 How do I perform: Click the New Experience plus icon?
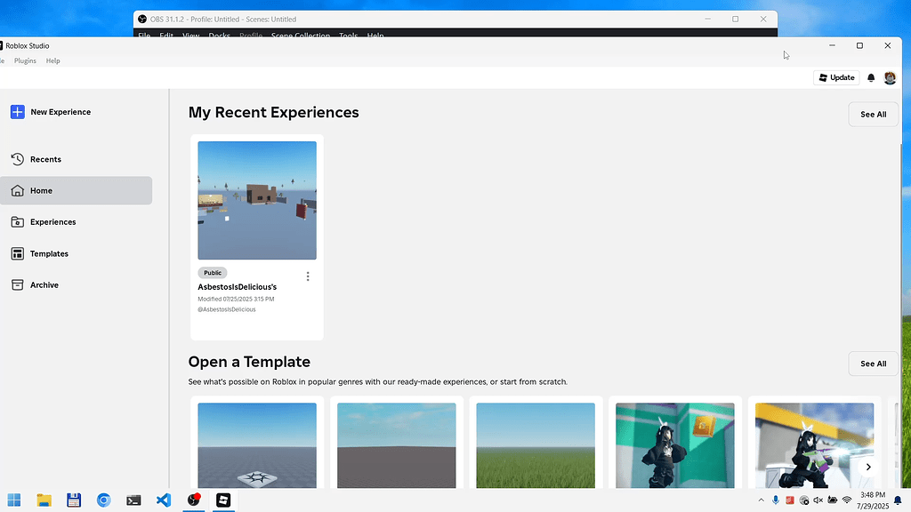pos(18,112)
